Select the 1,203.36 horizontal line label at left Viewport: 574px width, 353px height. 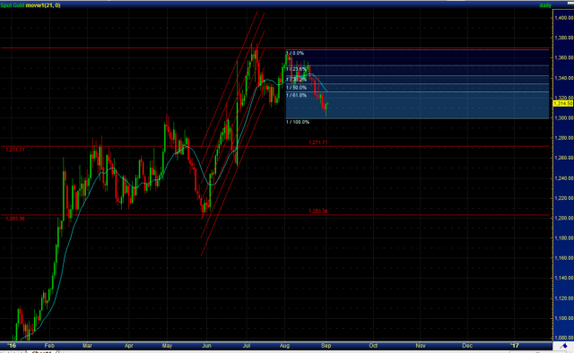click(15, 219)
